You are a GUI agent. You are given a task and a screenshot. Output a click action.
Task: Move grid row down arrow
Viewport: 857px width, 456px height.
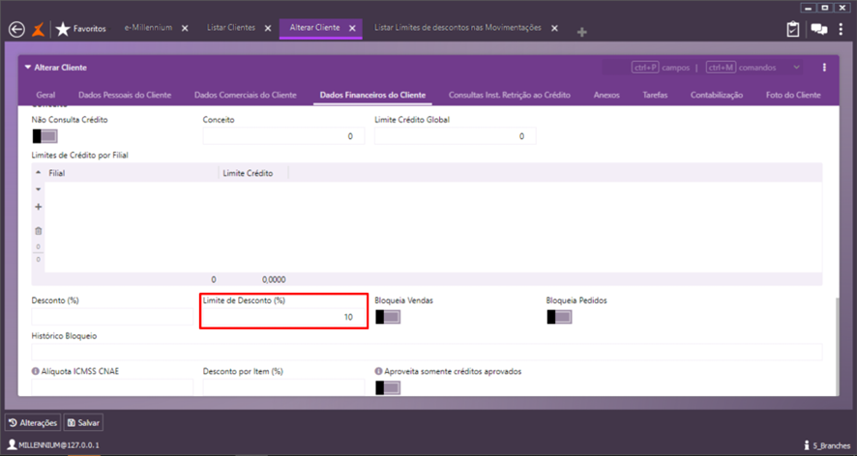tap(39, 189)
